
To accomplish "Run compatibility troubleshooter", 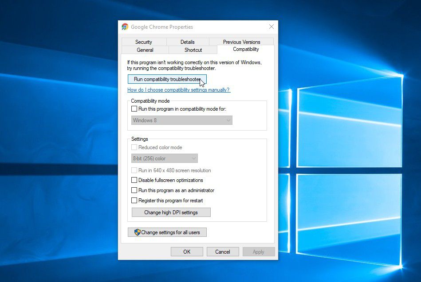I will pos(167,79).
